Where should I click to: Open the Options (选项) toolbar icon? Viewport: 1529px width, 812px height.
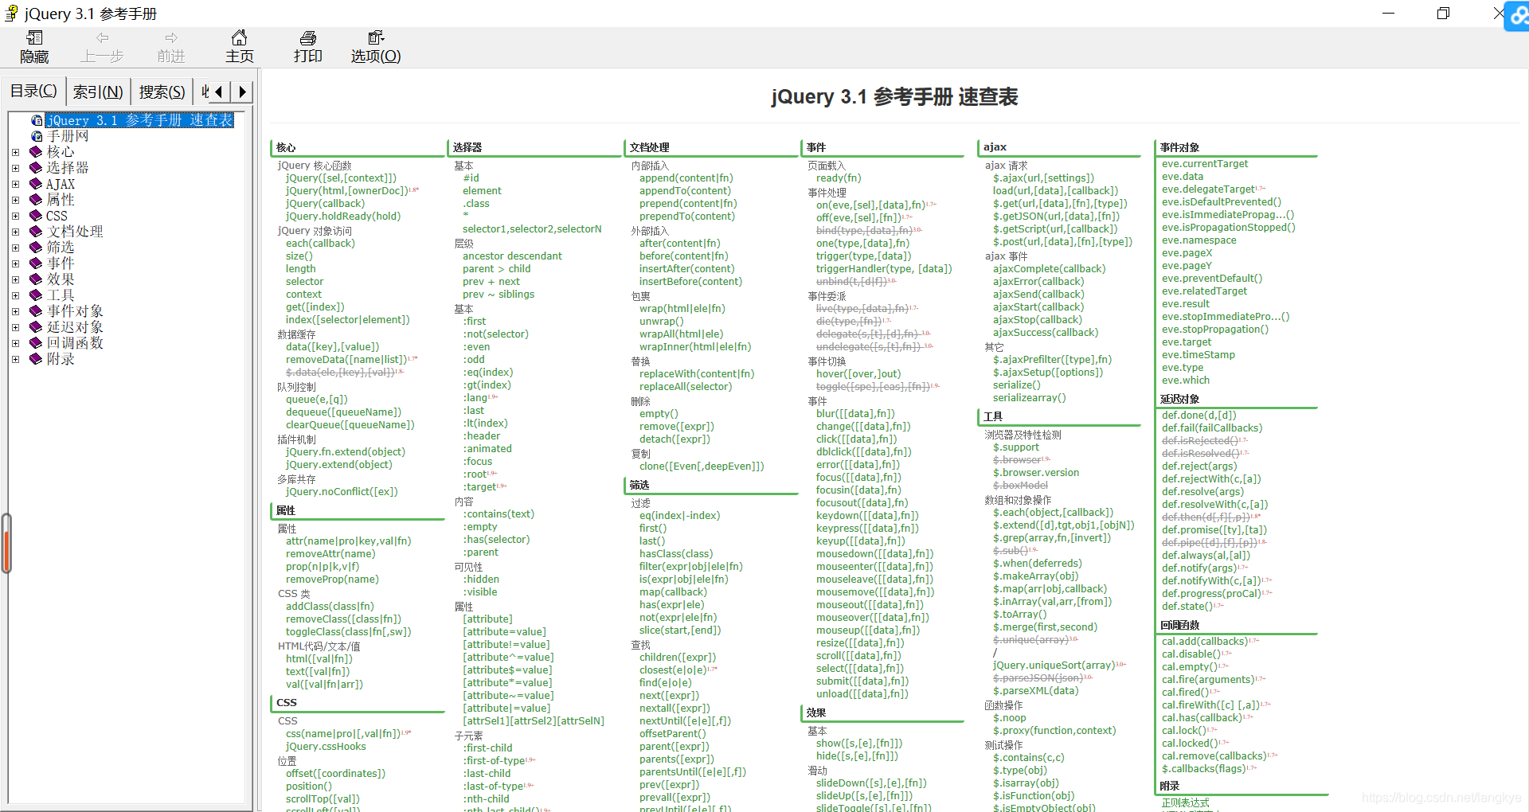pyautogui.click(x=376, y=38)
